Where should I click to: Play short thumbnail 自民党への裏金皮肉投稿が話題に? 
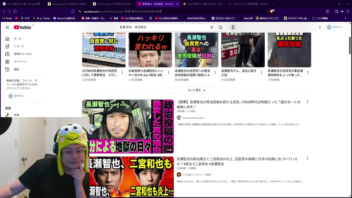[197, 50]
